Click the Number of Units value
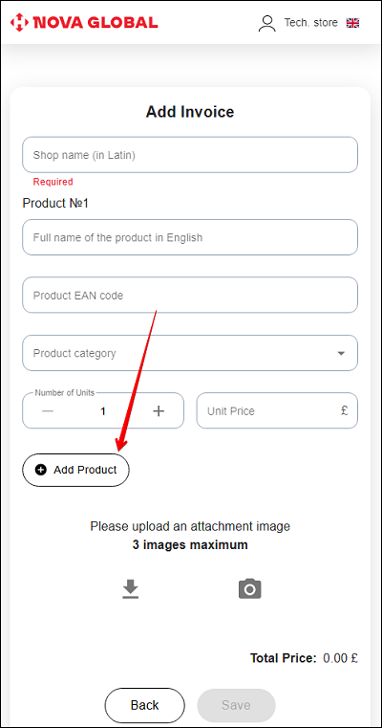 [103, 411]
